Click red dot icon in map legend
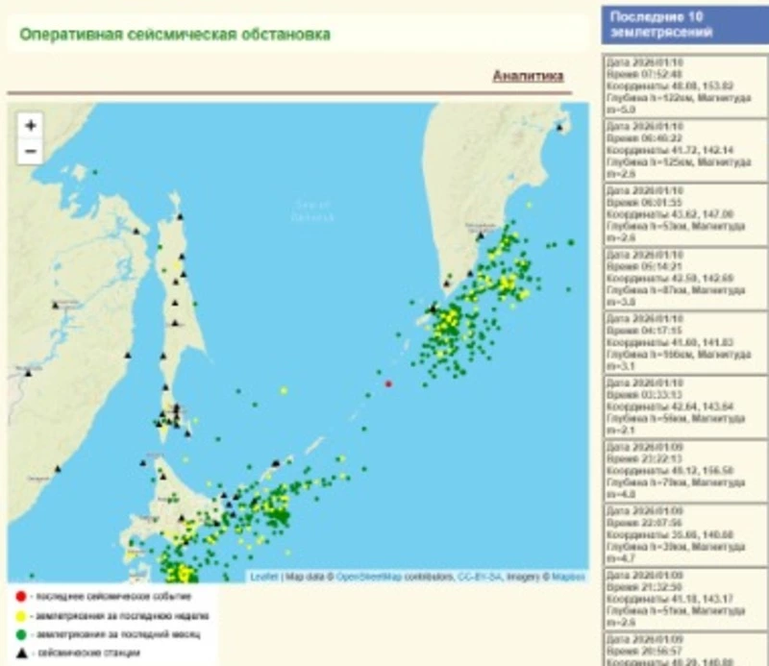 (20, 595)
